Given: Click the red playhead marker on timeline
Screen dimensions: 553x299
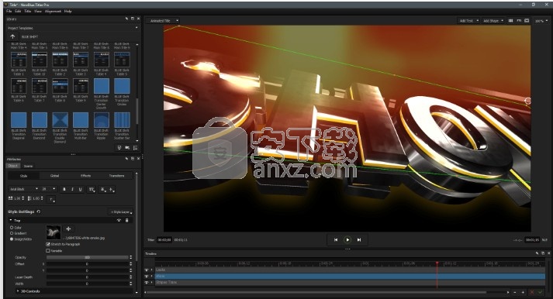Looking at the screenshot, I should coord(437,263).
